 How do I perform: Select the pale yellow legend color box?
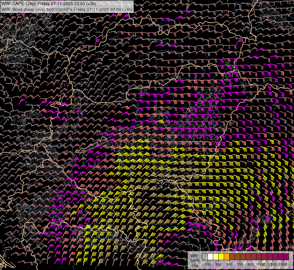pos(216,256)
